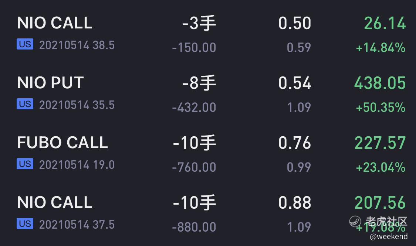Click the -8手 quantity for NIO PUT
This screenshot has width=416, height=246.
(x=199, y=83)
